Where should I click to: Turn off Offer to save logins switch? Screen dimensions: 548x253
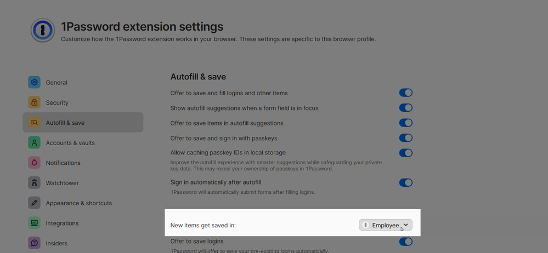click(405, 242)
